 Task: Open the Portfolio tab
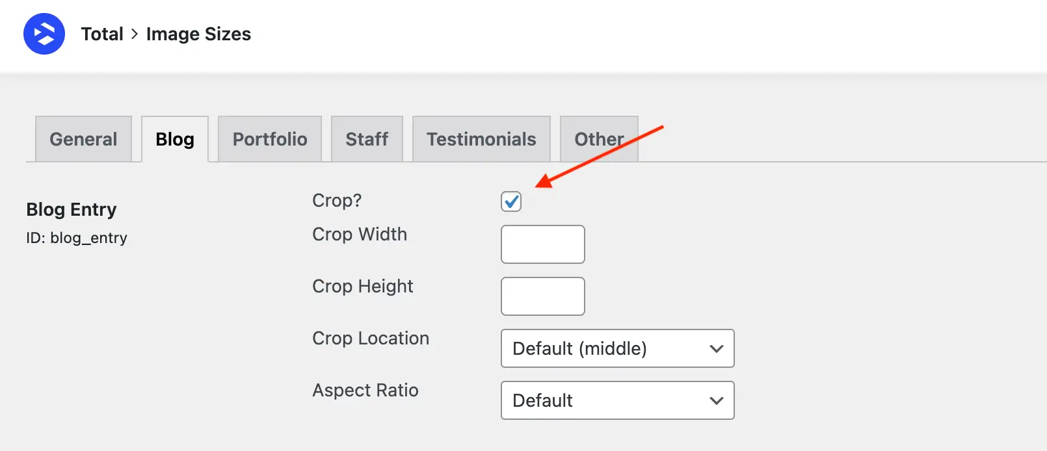[270, 139]
